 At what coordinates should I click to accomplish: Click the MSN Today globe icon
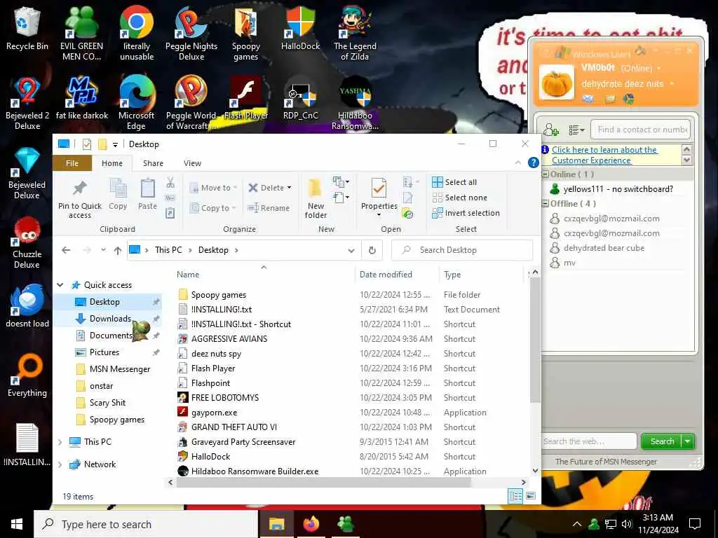(629, 99)
